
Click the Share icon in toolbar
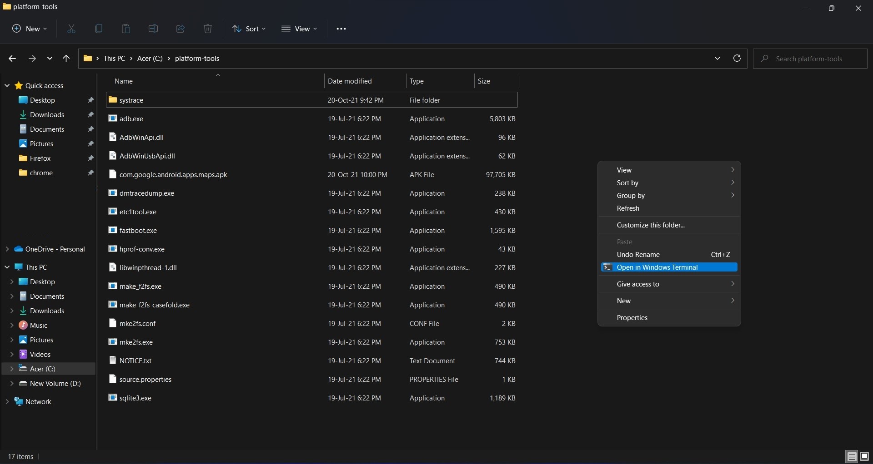coord(181,29)
